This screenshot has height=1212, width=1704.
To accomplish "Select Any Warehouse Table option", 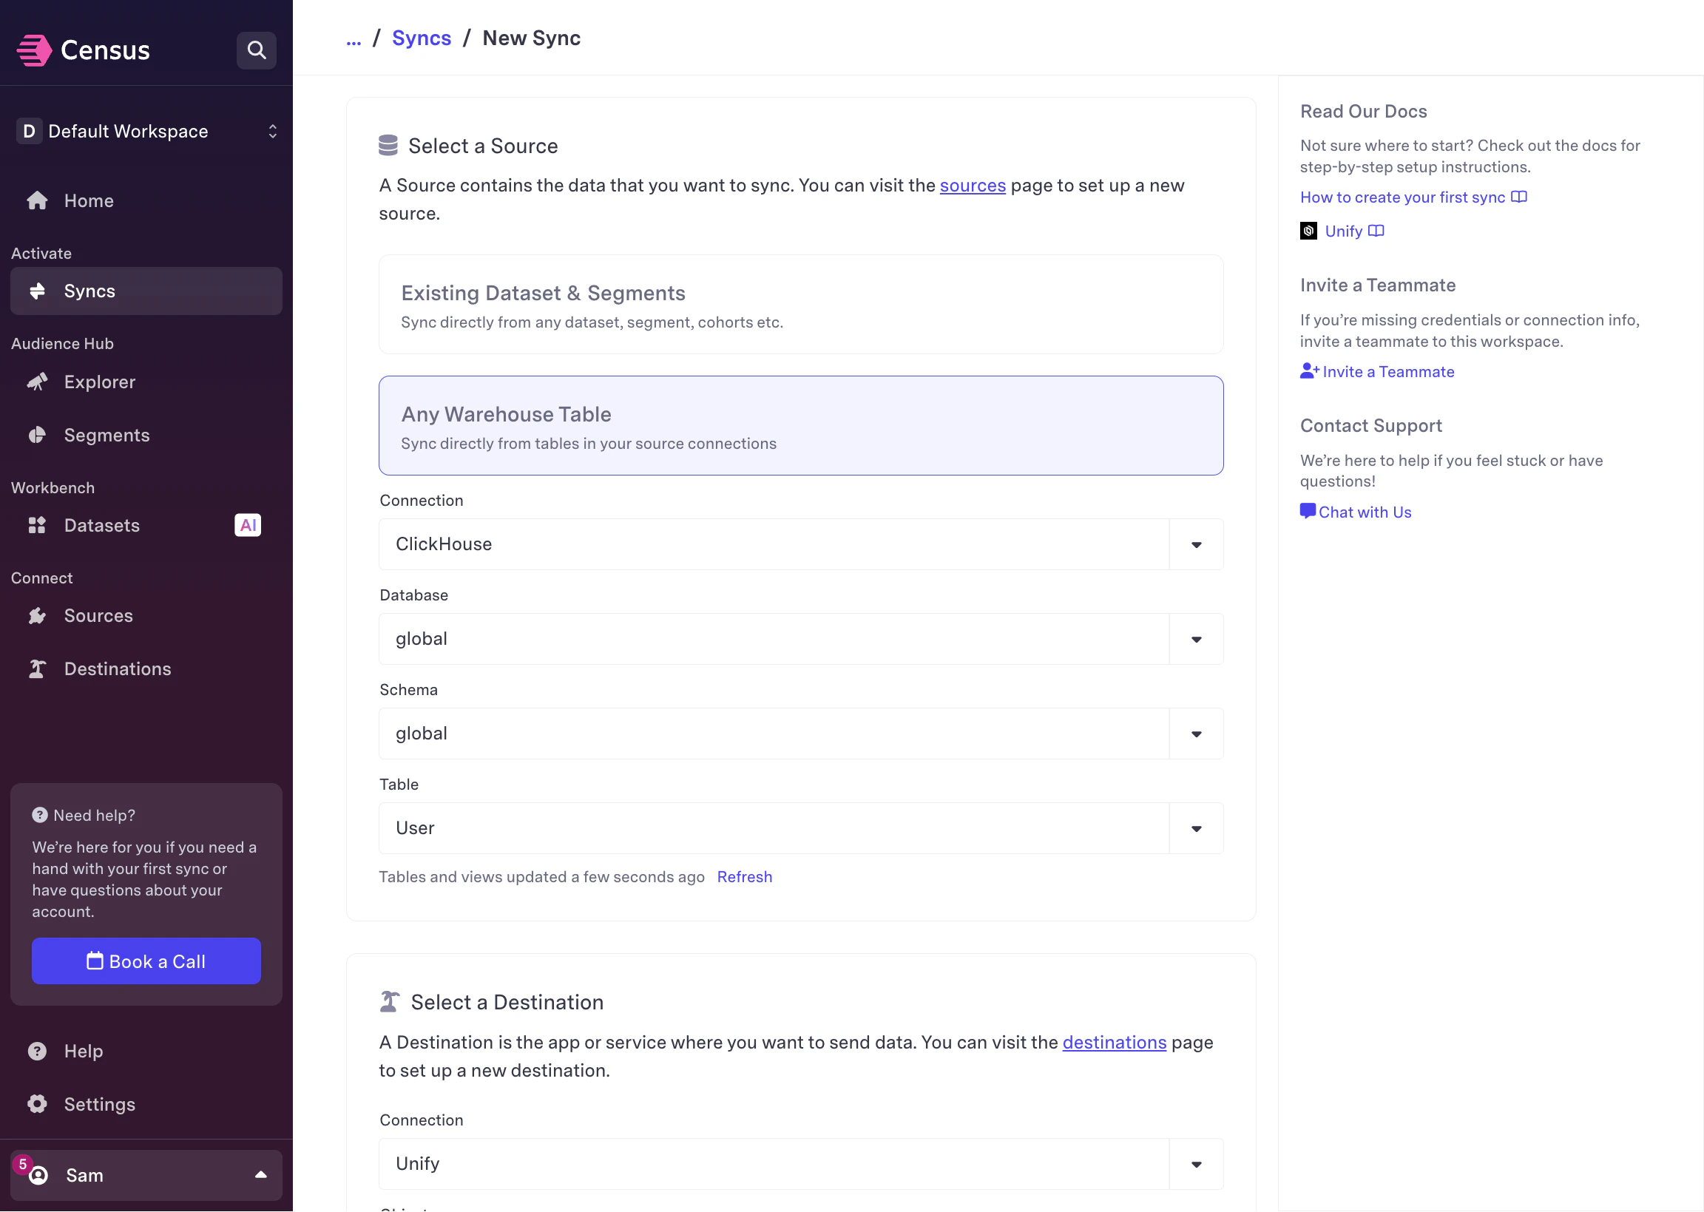I will coord(800,425).
